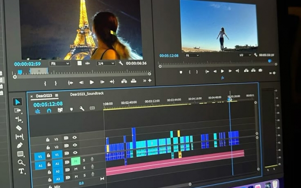This screenshot has width=301, height=188.
Task: Switch to Dear2023_Soundtrack sequence tab
Action: (87, 94)
